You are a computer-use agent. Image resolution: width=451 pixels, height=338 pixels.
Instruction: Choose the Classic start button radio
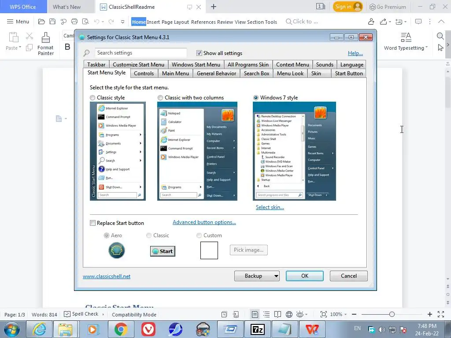click(x=149, y=235)
